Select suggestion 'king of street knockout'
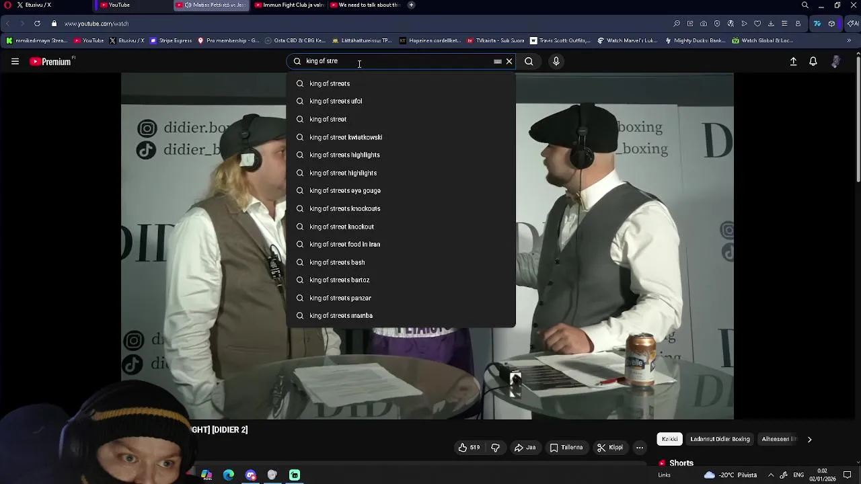The height and width of the screenshot is (484, 861). [x=401, y=227]
